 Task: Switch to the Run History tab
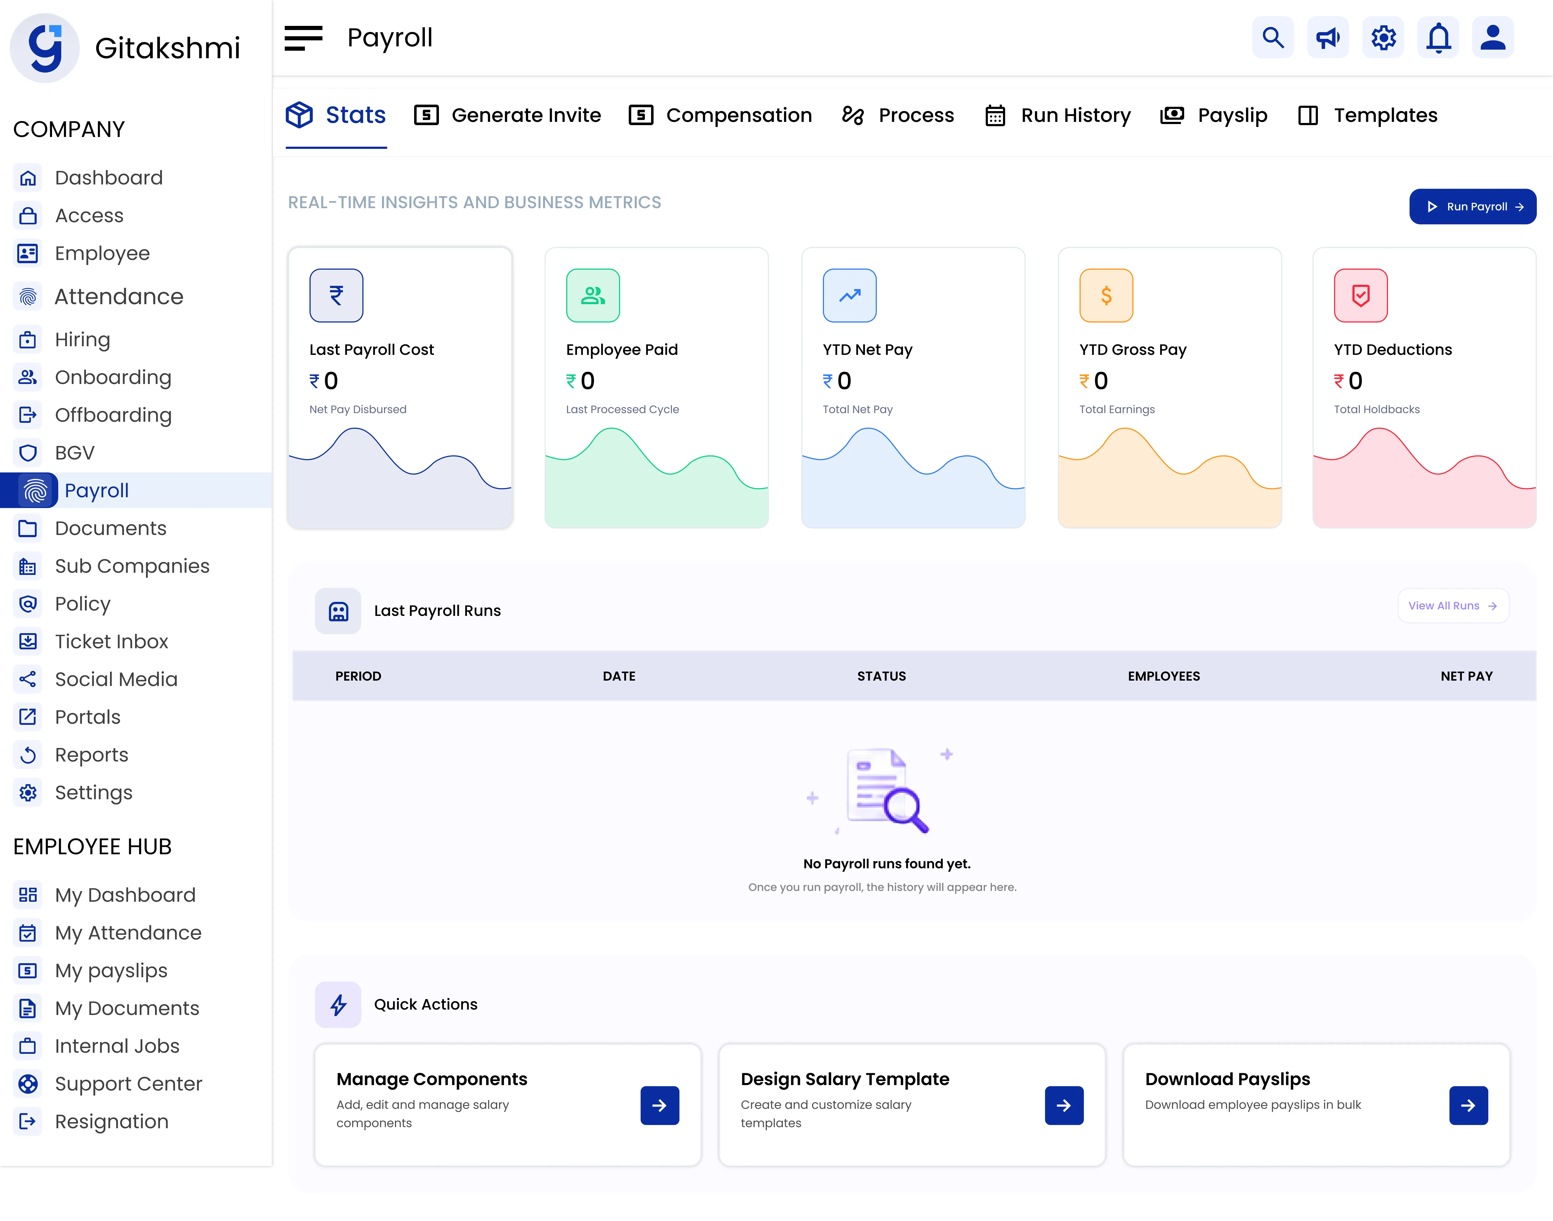point(1058,115)
